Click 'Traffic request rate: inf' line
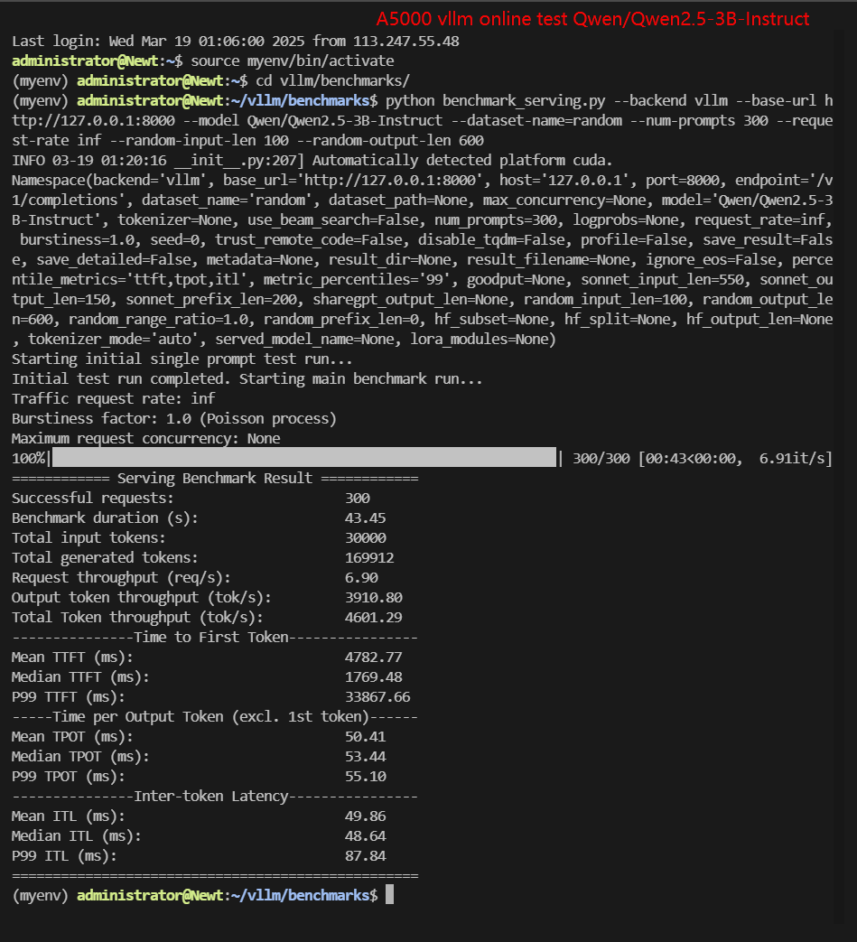This screenshot has height=942, width=857. [114, 399]
